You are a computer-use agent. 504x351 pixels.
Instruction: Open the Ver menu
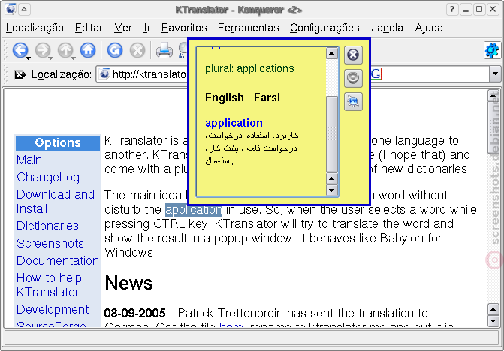(x=123, y=28)
